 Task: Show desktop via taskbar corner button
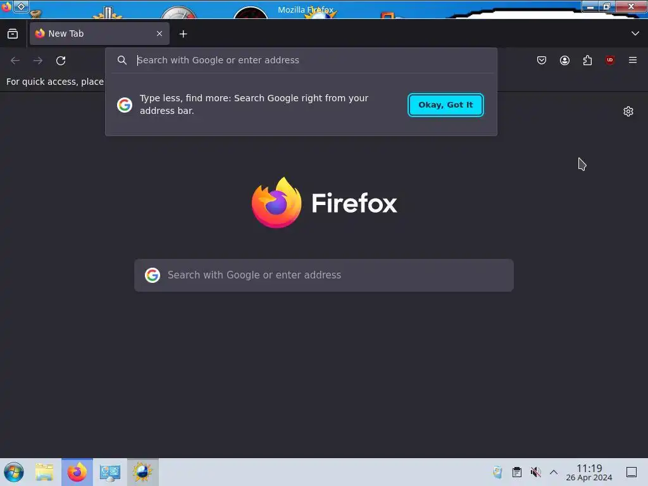pyautogui.click(x=632, y=472)
